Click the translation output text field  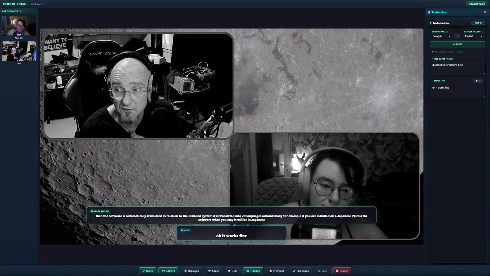[x=458, y=91]
